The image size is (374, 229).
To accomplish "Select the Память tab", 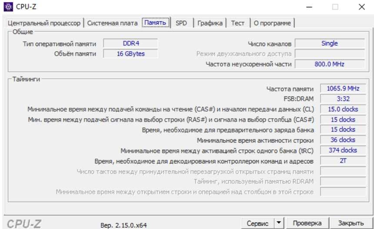I will 155,23.
